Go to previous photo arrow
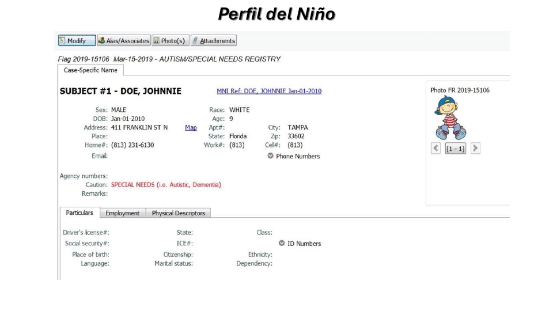 [x=435, y=148]
